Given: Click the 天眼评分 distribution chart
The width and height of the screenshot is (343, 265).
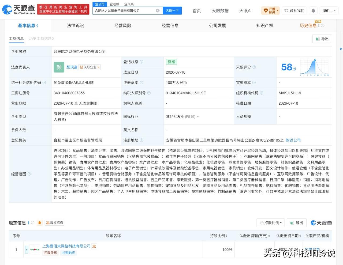Looking at the screenshot, I should click(x=315, y=67).
